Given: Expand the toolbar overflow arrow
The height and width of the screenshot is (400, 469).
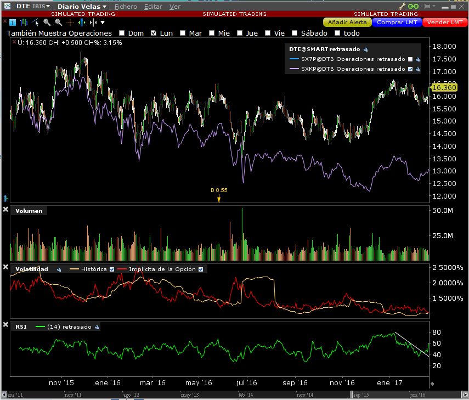Looking at the screenshot, I should pyautogui.click(x=103, y=22).
